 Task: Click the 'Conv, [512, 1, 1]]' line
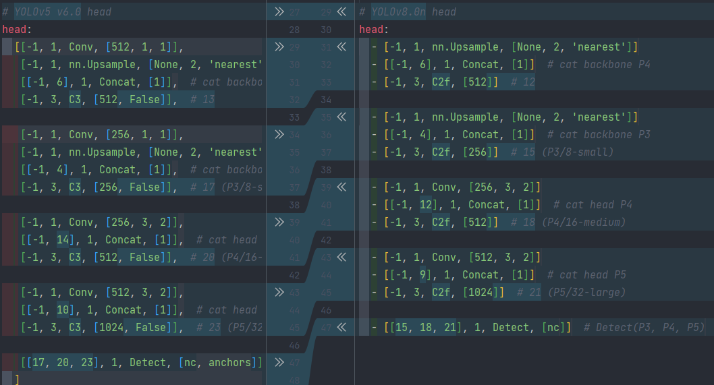(x=99, y=47)
